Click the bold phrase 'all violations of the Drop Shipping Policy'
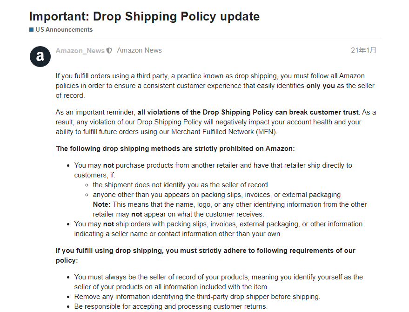 click(205, 112)
